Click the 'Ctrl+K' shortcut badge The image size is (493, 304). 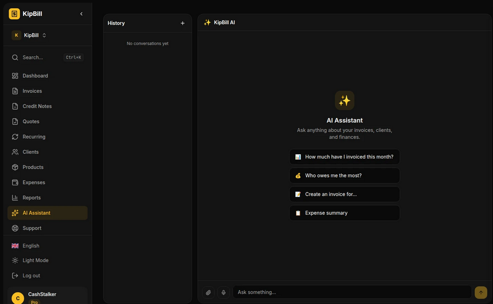73,57
